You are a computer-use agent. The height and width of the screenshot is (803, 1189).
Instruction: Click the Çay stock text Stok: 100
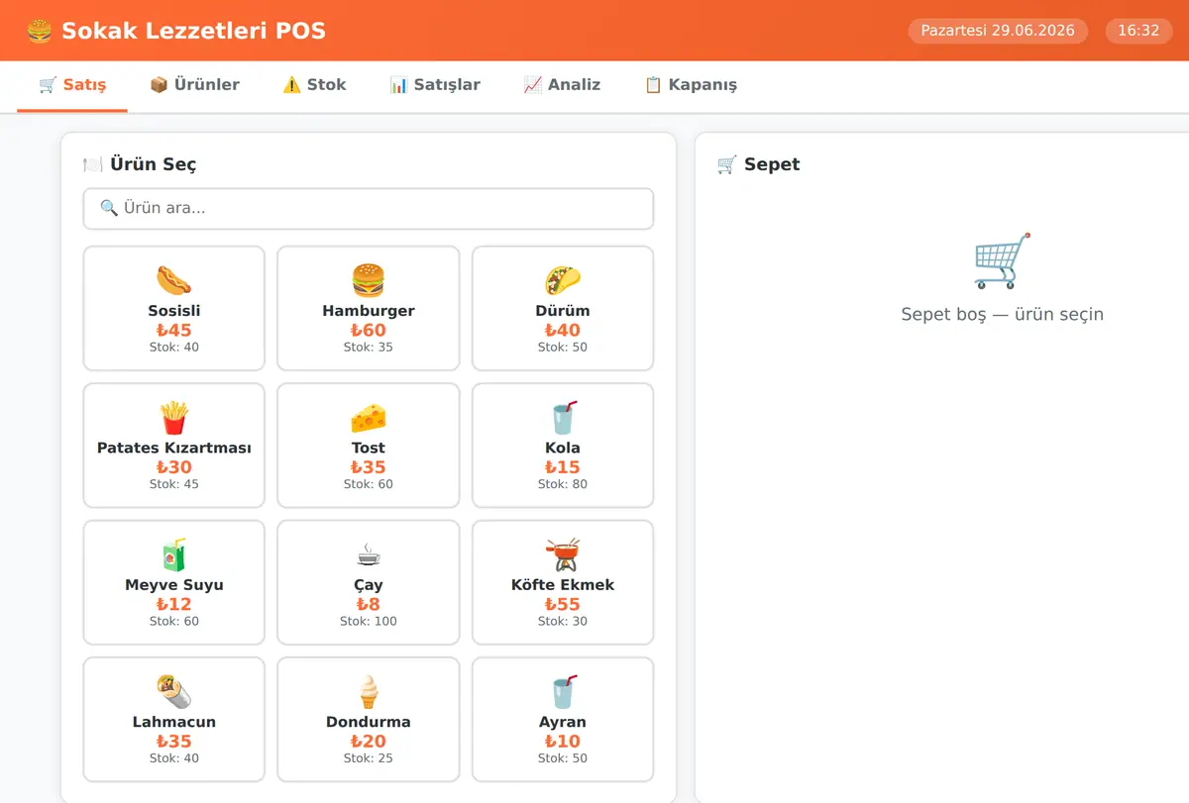368,622
